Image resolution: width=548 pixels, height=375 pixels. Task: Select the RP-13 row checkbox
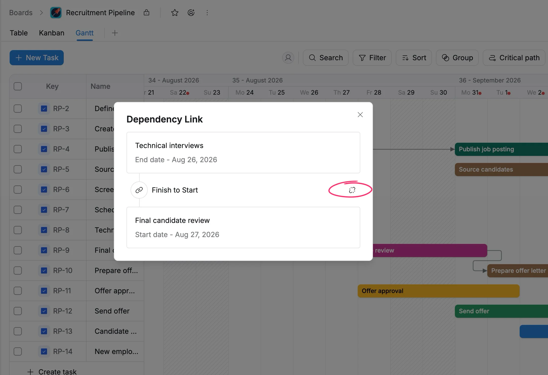point(18,331)
